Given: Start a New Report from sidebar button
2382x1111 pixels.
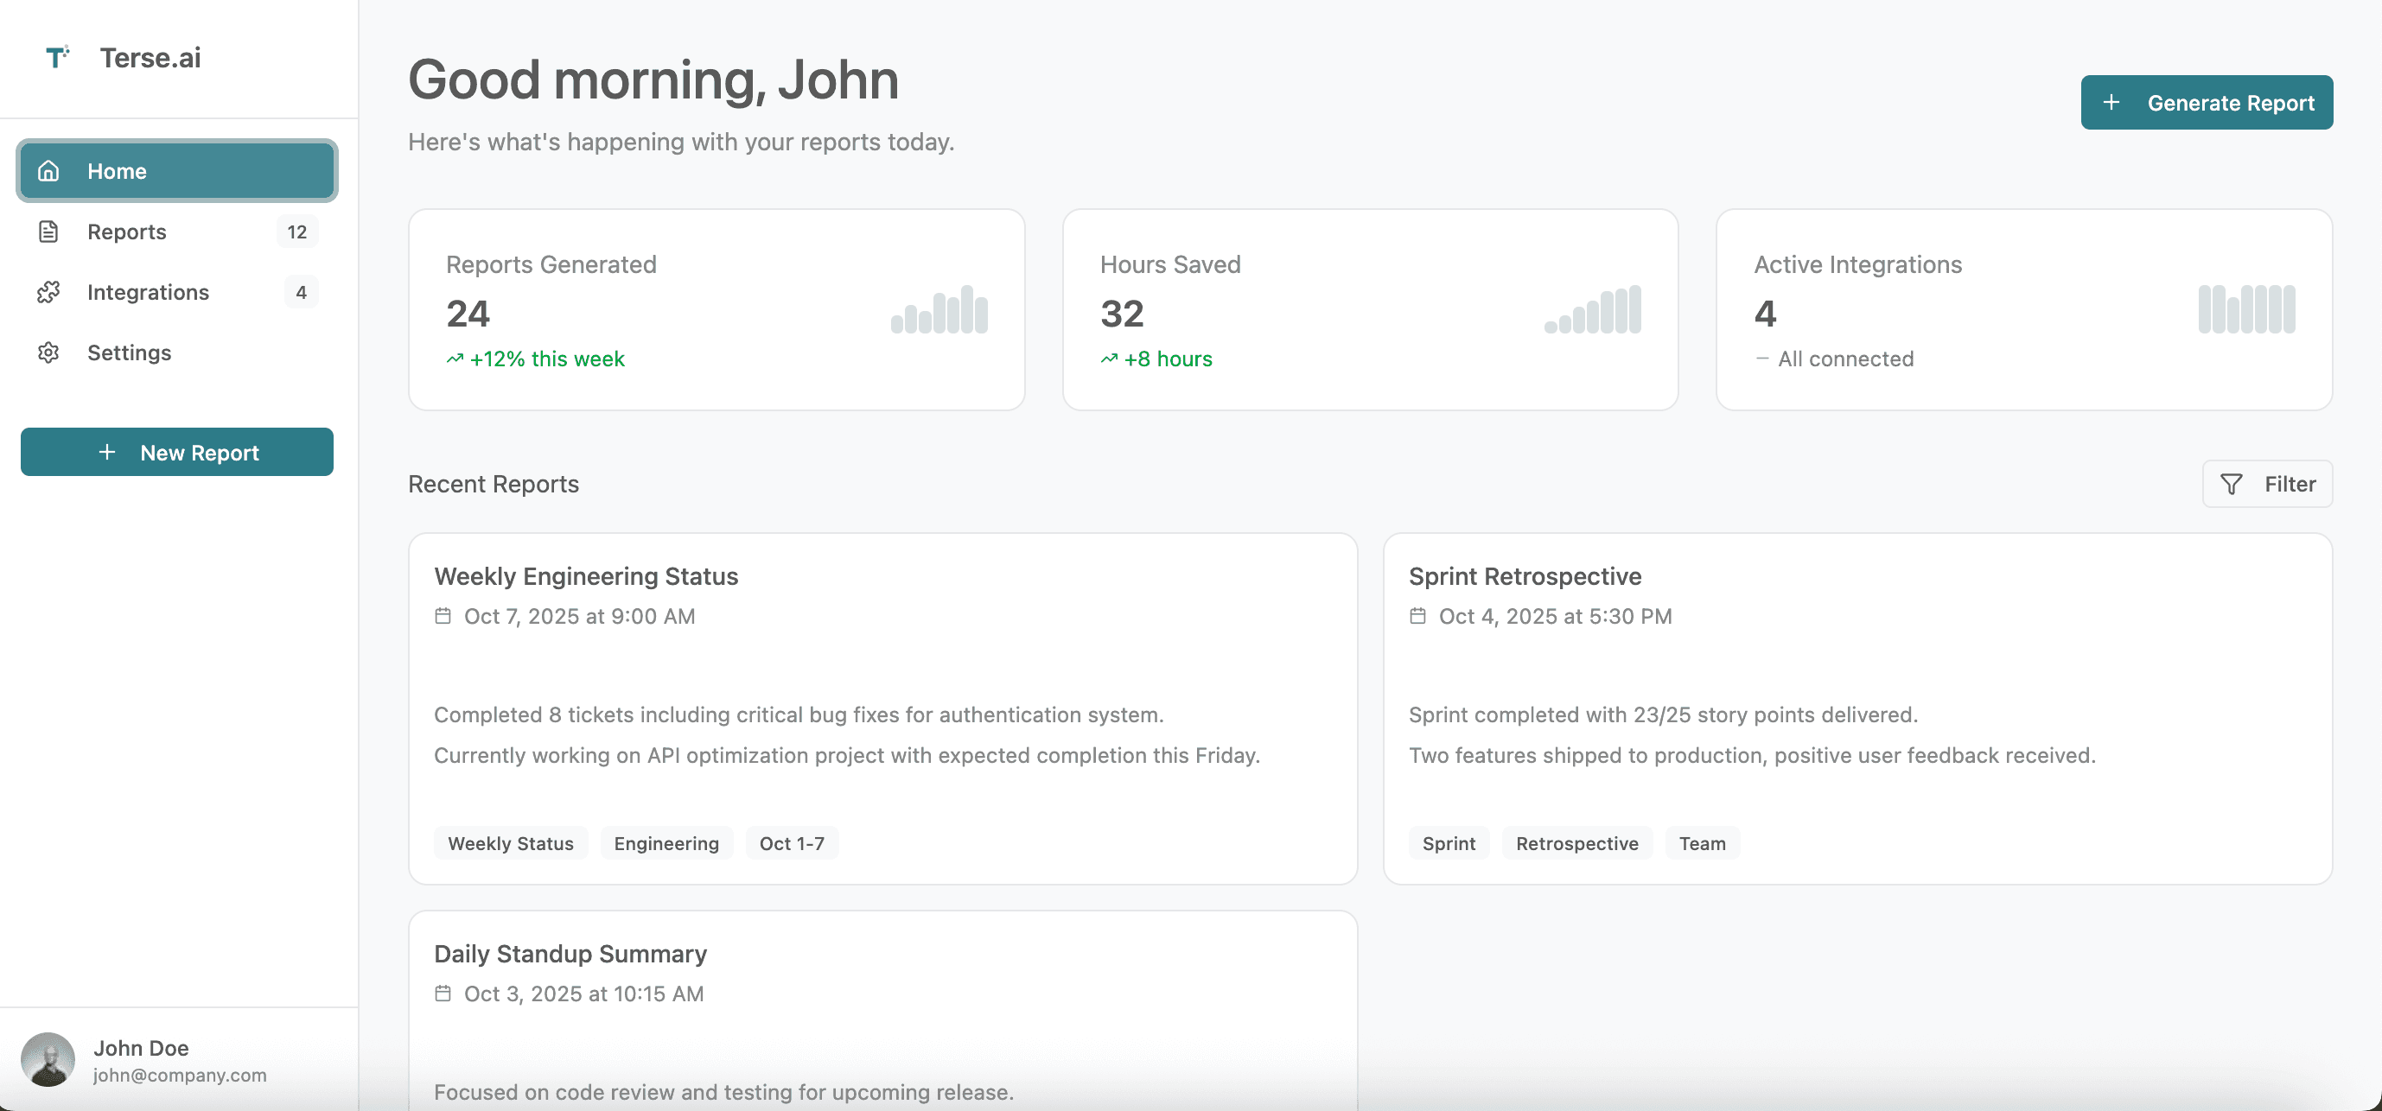Looking at the screenshot, I should (176, 452).
